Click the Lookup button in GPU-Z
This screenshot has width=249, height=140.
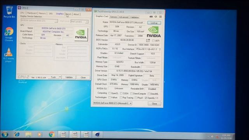(x=154, y=23)
